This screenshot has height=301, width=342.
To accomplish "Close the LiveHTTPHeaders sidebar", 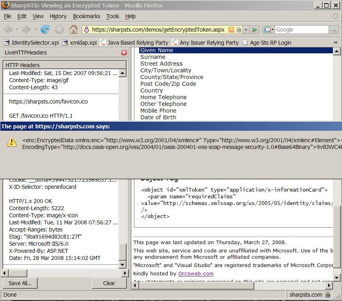I will coord(124,53).
